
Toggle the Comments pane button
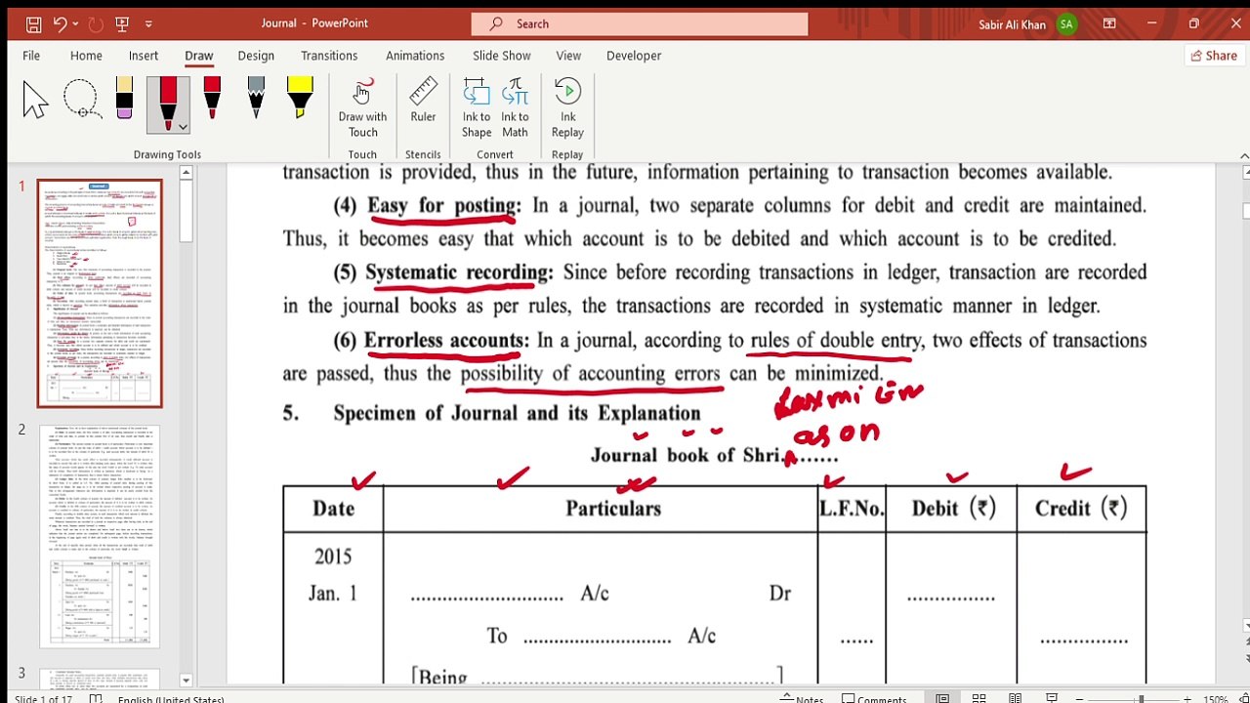[874, 699]
